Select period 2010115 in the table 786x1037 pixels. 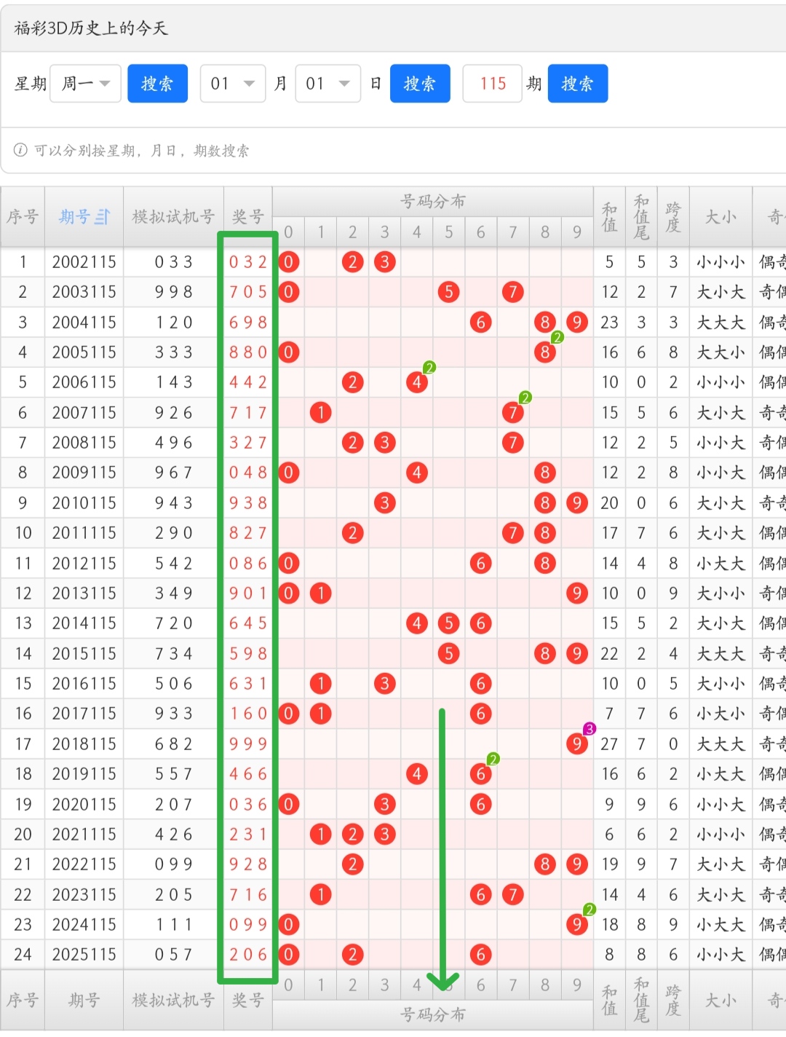84,503
